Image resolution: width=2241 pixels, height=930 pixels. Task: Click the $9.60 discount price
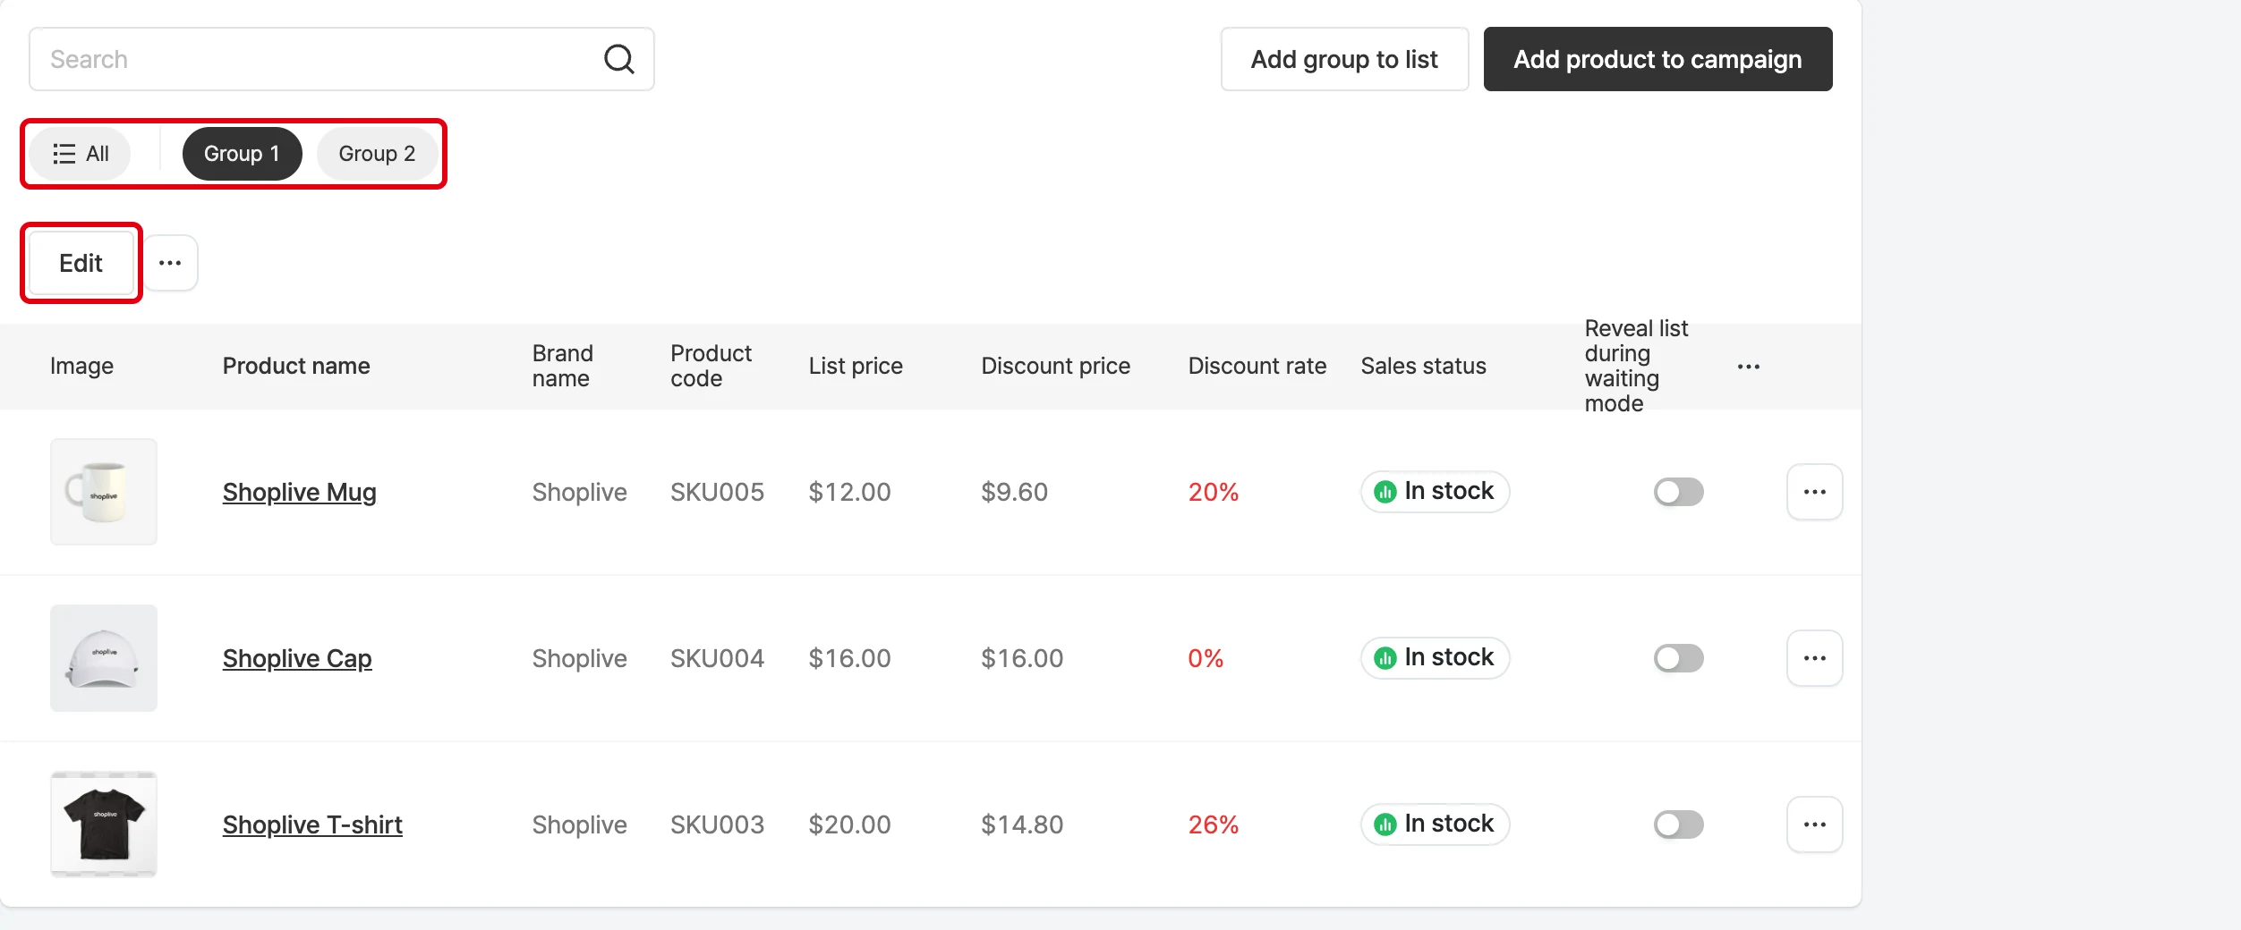[x=1014, y=492]
